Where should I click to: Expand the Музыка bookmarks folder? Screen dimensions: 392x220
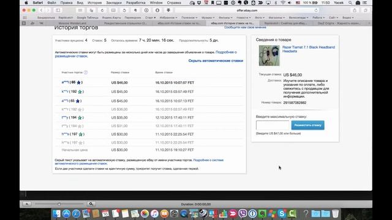point(208,18)
